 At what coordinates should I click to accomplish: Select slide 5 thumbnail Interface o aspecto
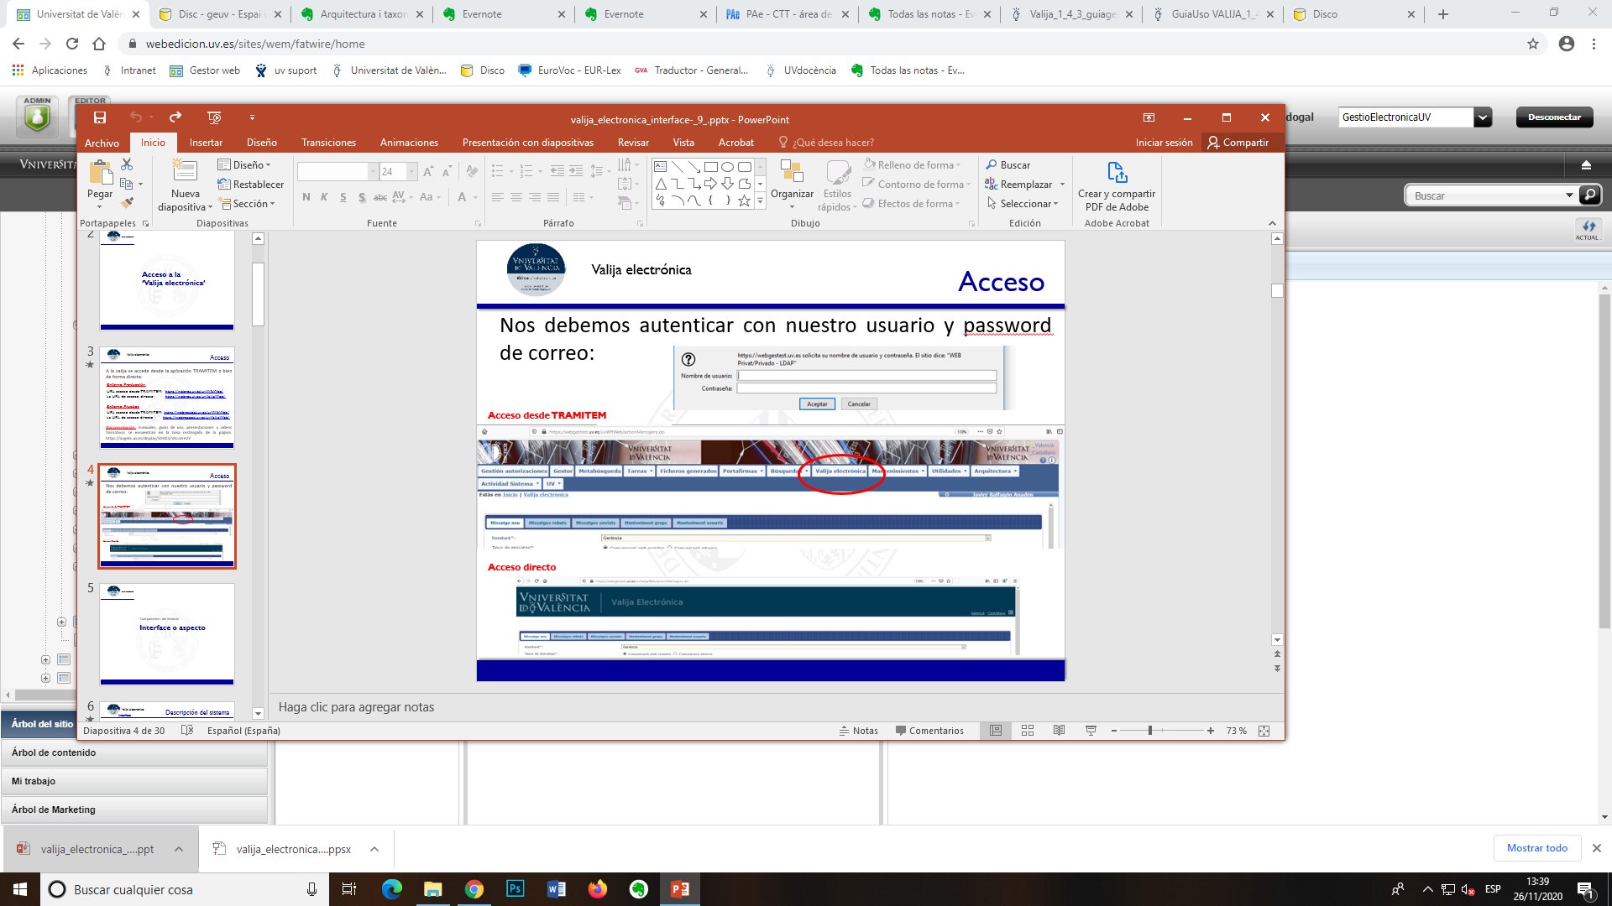click(x=166, y=634)
